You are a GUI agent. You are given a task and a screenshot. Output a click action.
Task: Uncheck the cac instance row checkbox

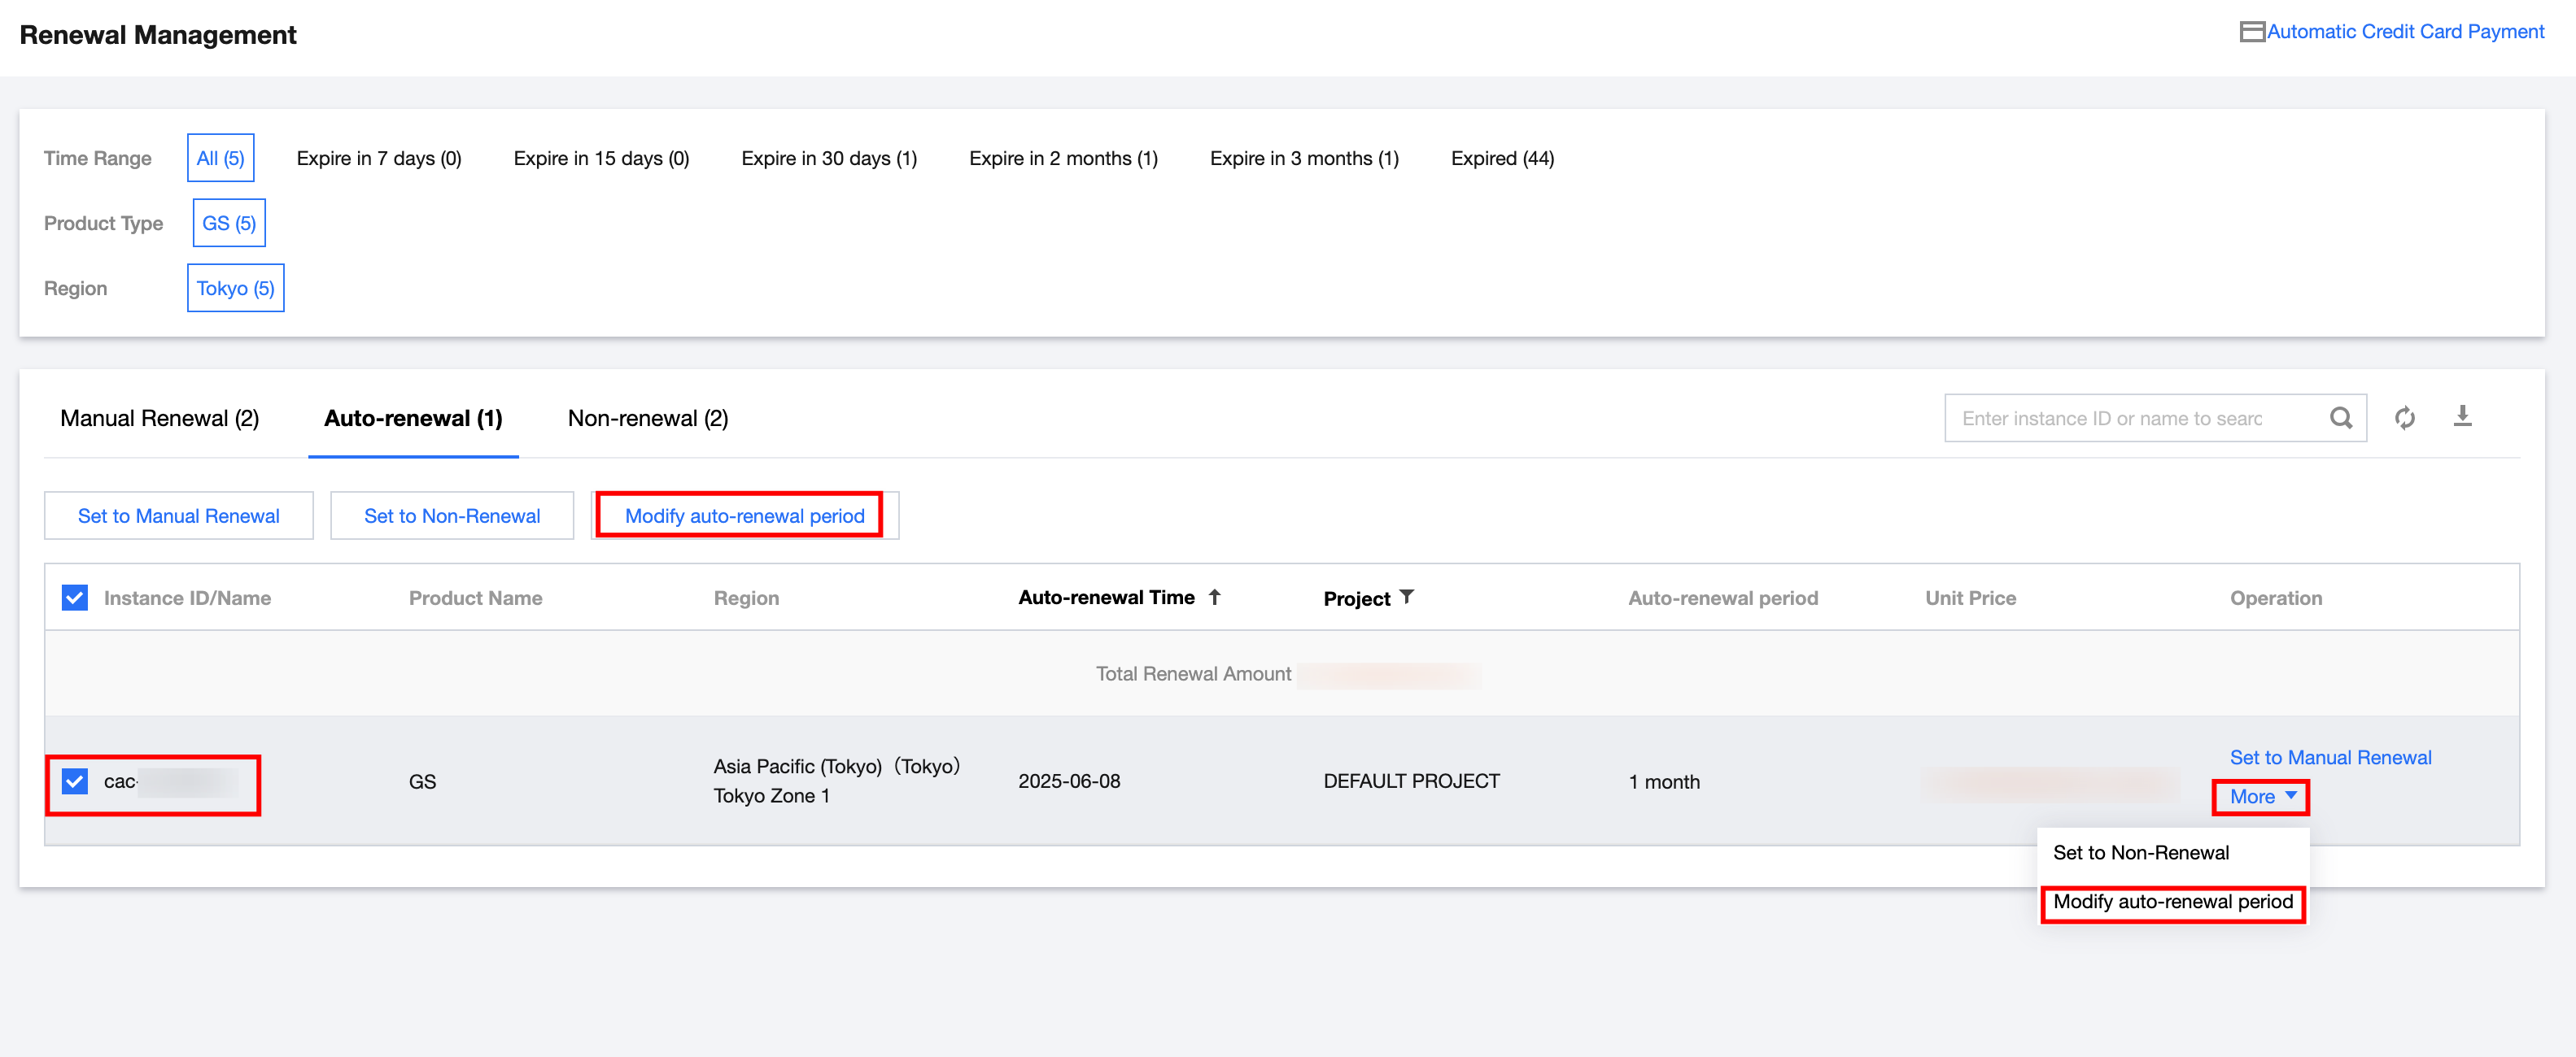coord(75,781)
